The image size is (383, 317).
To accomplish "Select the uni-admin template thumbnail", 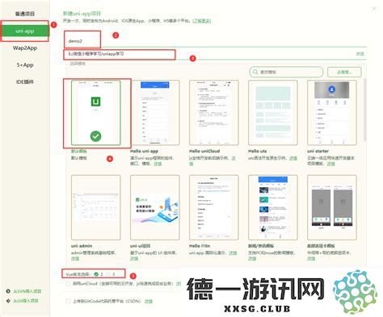I will [x=96, y=207].
